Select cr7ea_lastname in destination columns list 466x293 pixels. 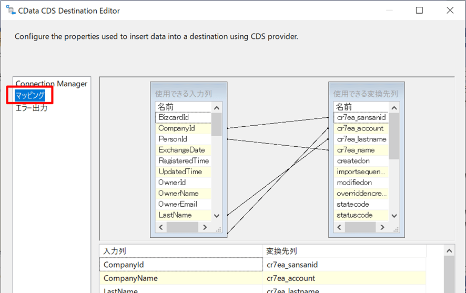click(361, 139)
